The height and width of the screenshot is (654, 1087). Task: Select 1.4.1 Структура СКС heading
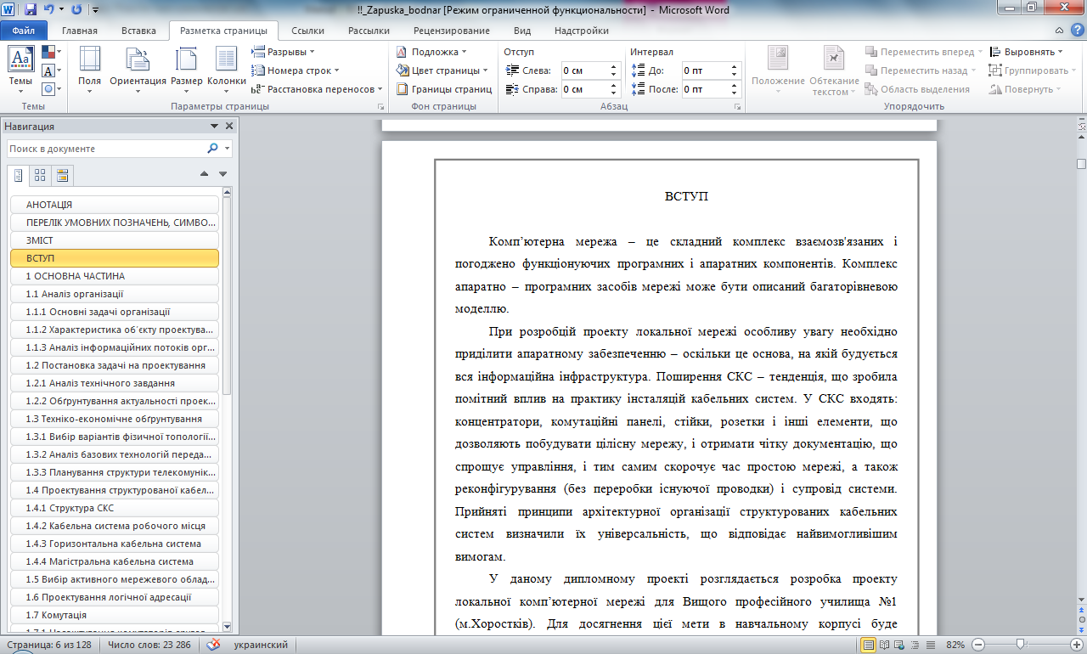click(x=115, y=508)
